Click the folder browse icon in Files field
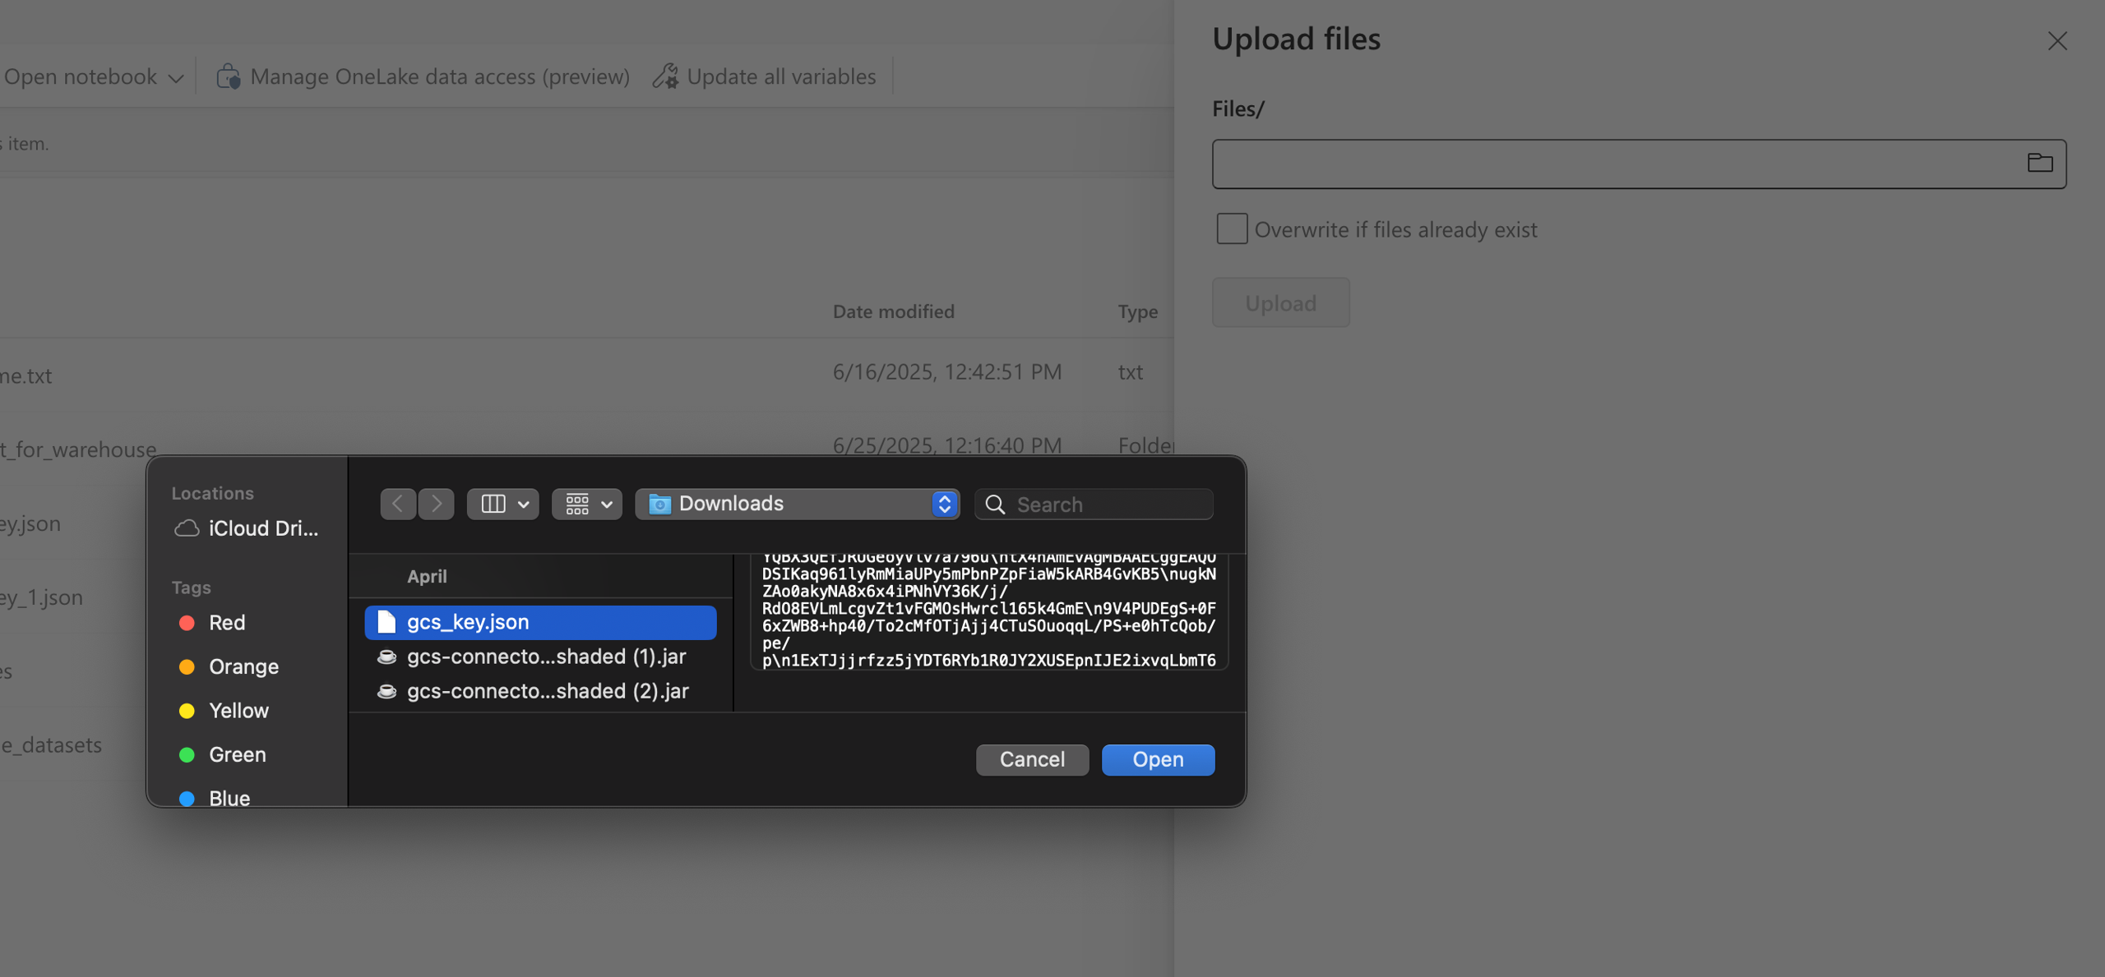Viewport: 2105px width, 977px height. pyautogui.click(x=2039, y=164)
